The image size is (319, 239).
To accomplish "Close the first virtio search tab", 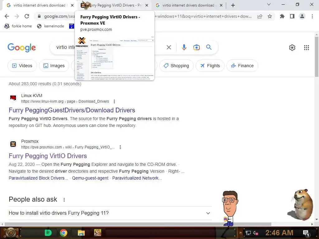I will [72, 5].
